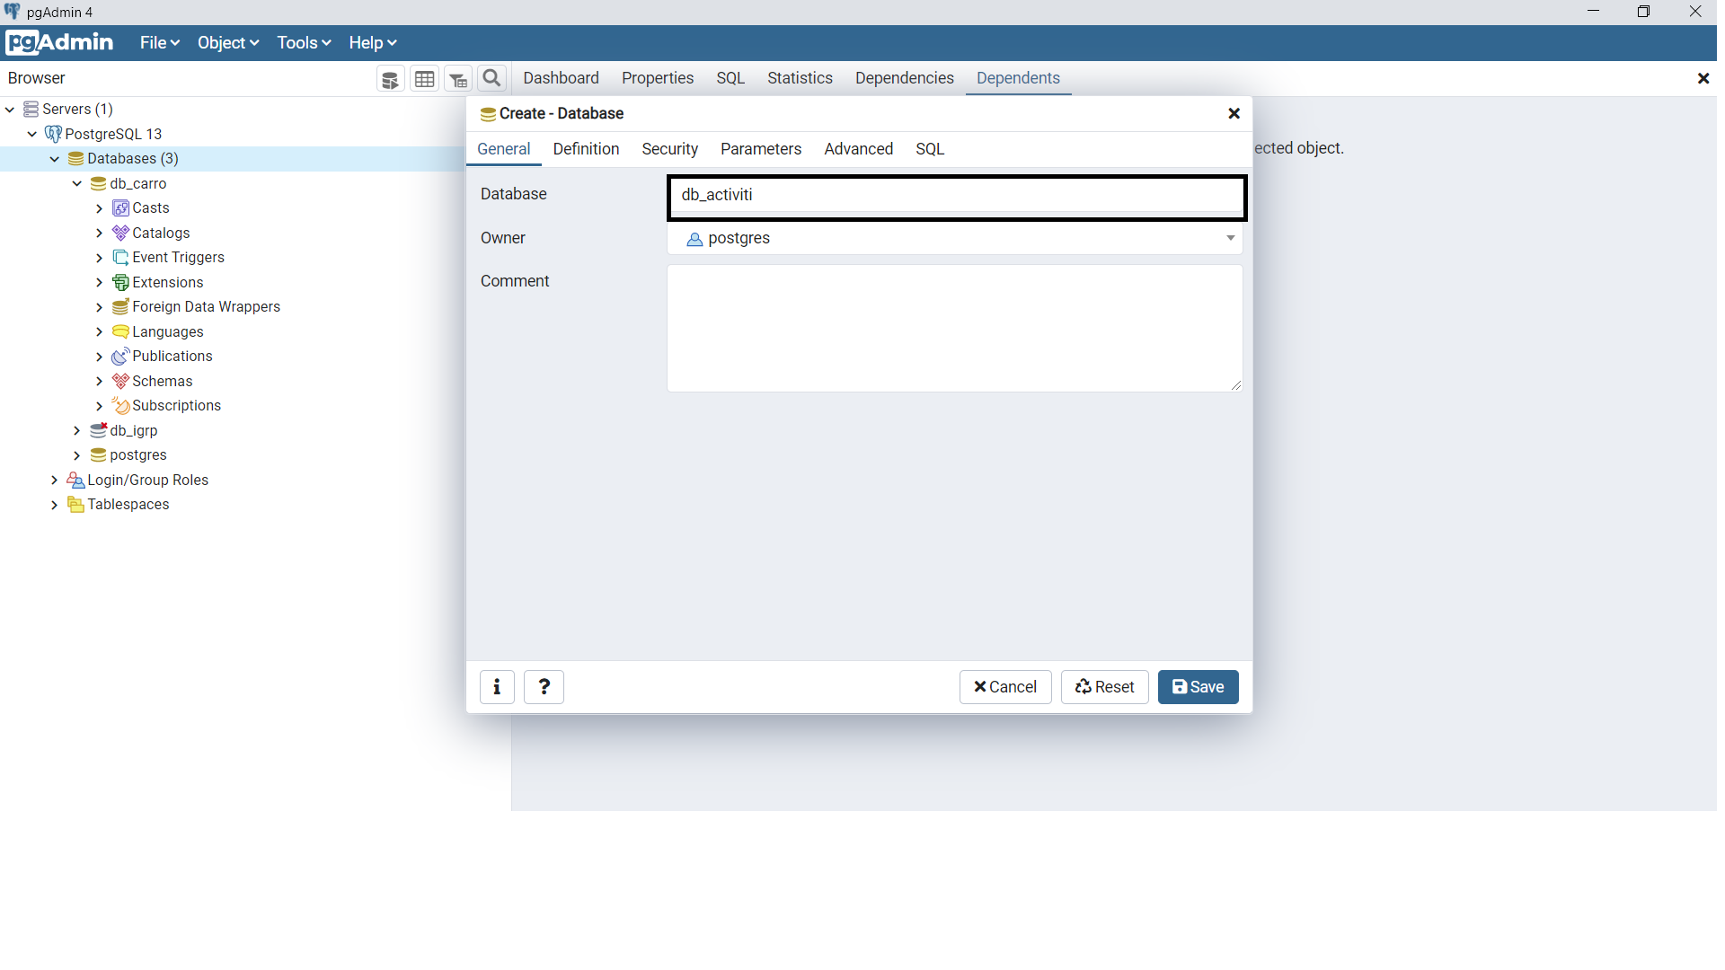Switch to the Definition tab in dialog
This screenshot has width=1725, height=970.
pyautogui.click(x=586, y=149)
